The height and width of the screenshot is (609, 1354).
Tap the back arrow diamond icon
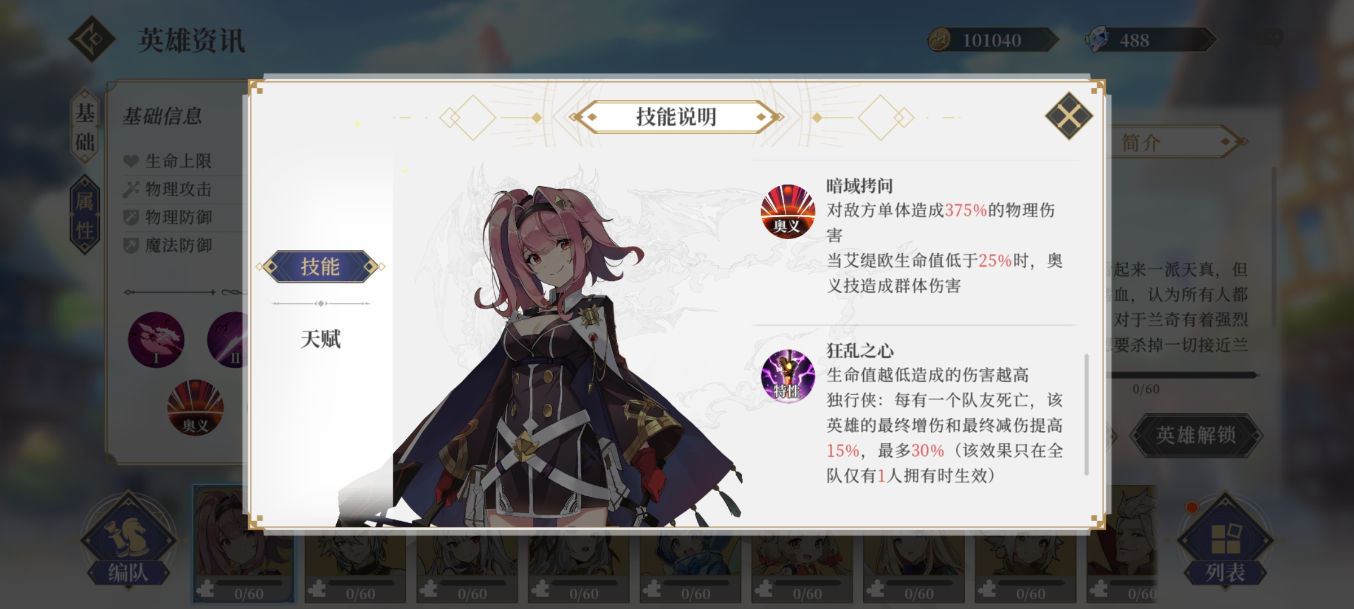point(92,39)
